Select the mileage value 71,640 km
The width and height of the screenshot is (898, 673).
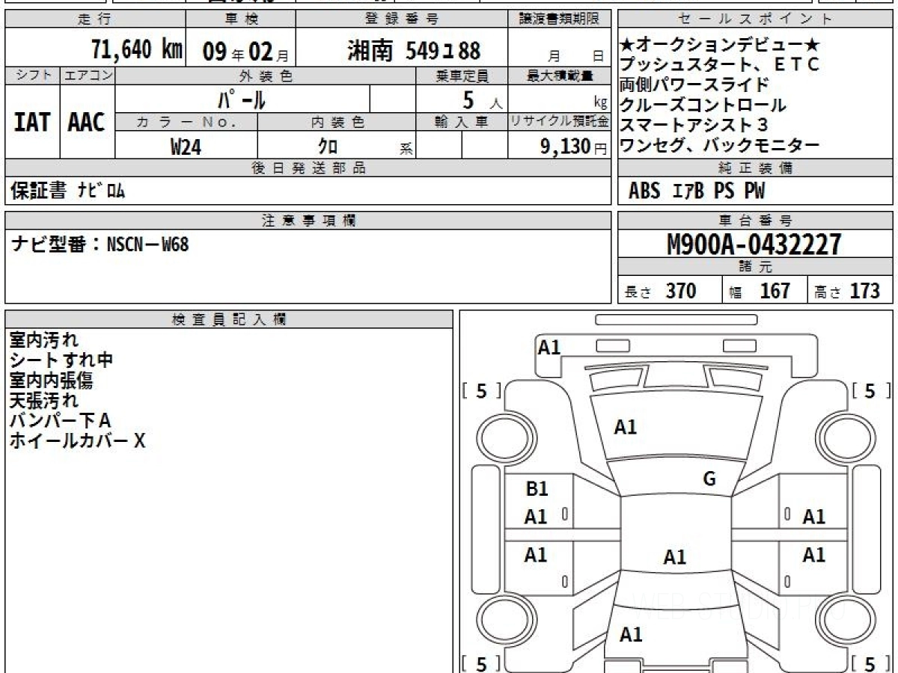137,49
